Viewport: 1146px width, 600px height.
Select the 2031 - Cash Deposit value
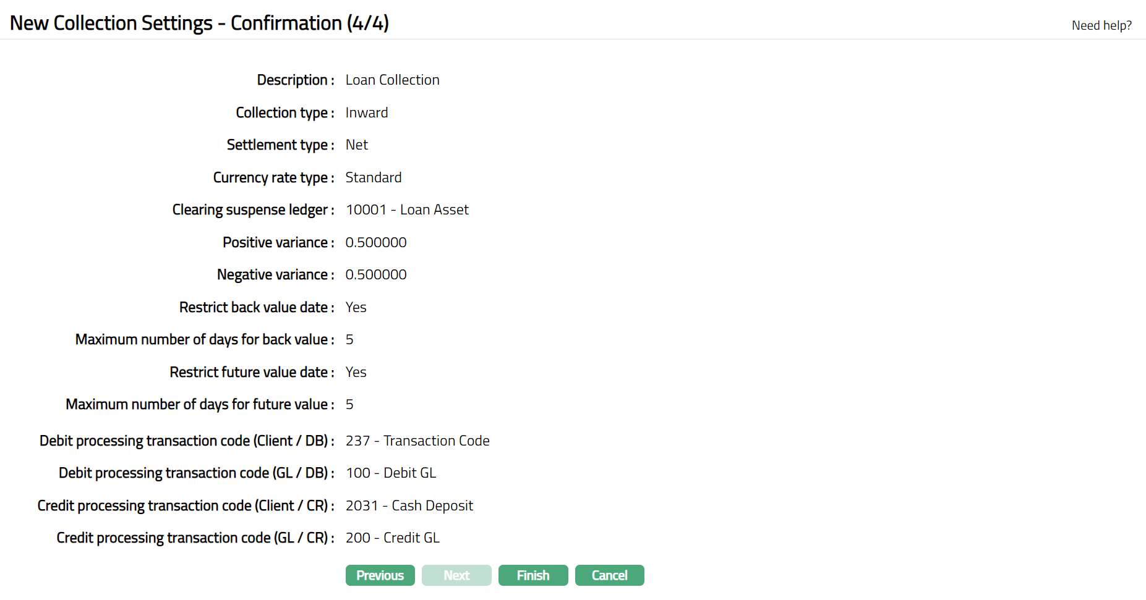coord(409,505)
